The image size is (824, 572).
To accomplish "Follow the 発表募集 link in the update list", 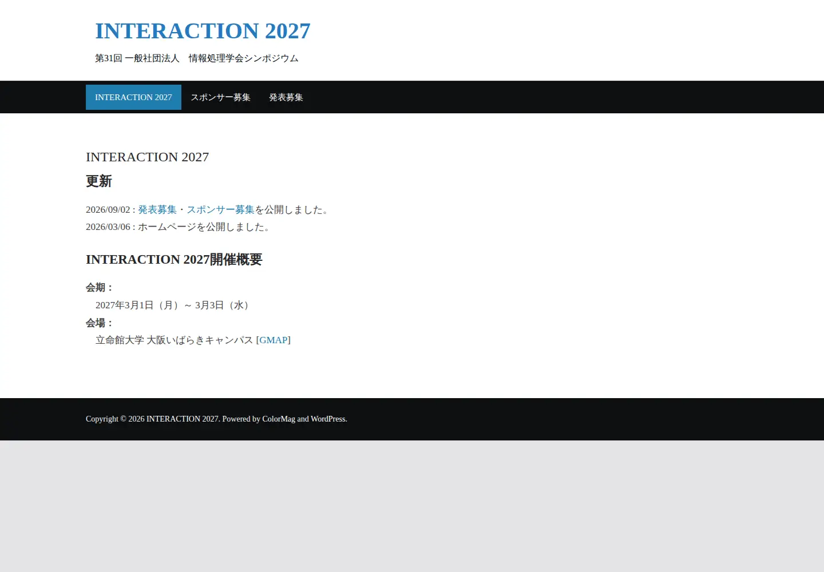I will [157, 210].
